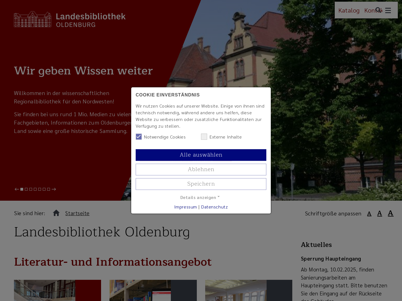
Task: Click Aktuelles sidebar heading
Action: point(316,245)
